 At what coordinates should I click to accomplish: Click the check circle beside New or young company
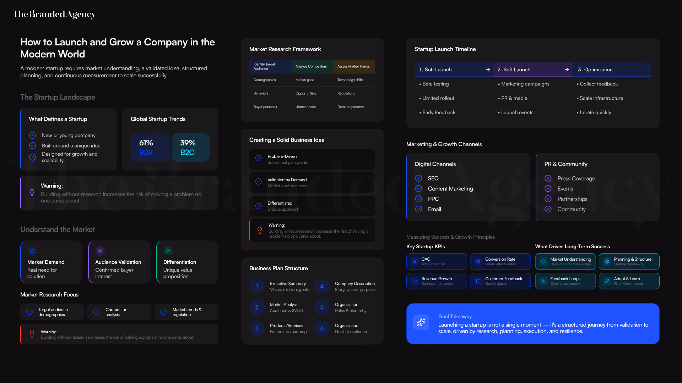[x=32, y=135]
